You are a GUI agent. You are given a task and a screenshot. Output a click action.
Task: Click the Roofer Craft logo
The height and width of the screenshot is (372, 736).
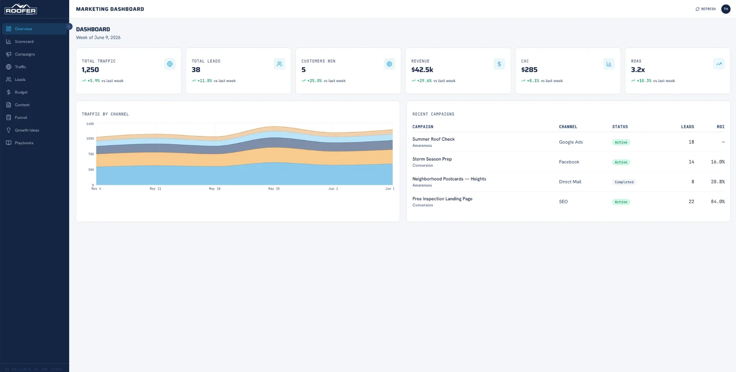click(20, 9)
